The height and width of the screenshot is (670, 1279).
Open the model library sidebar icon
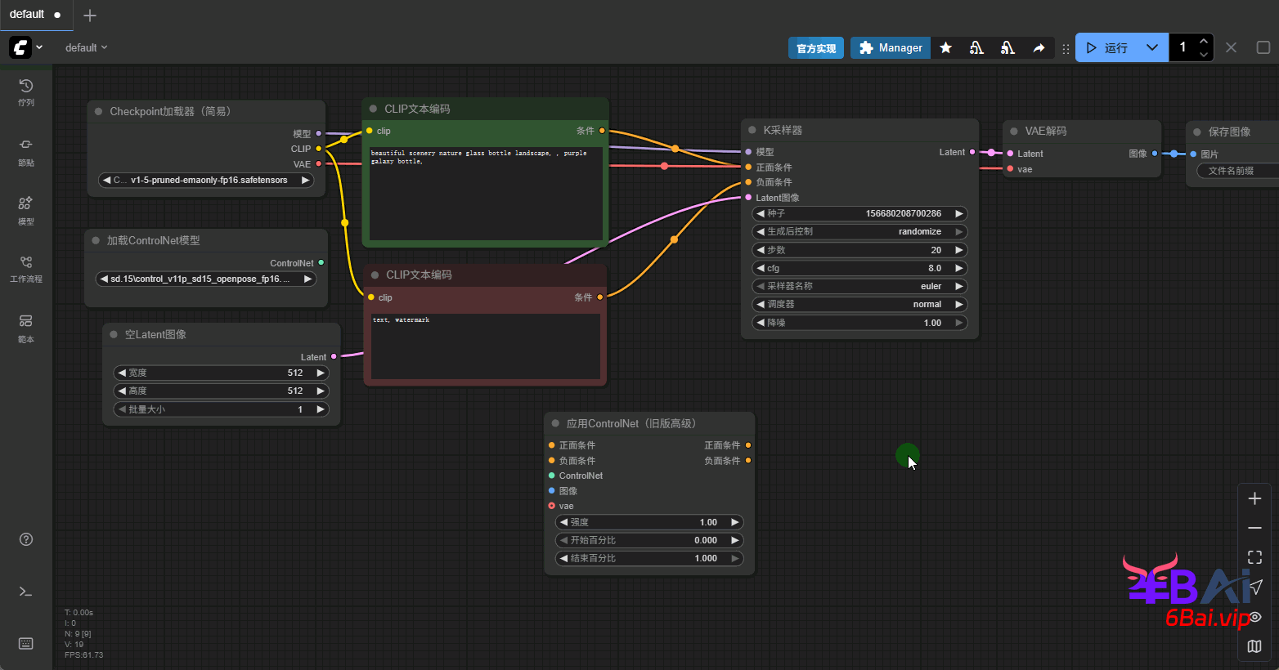pos(26,209)
